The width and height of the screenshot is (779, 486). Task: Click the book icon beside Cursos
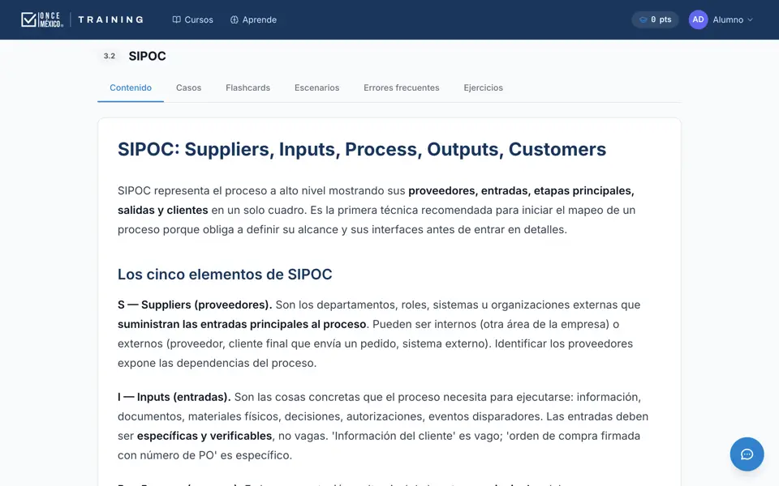pos(176,19)
